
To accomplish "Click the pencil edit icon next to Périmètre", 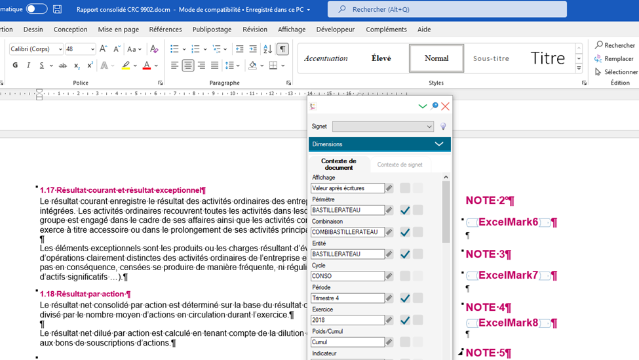I will pyautogui.click(x=389, y=210).
